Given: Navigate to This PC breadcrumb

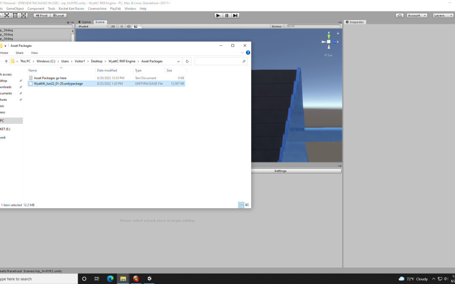Looking at the screenshot, I should pyautogui.click(x=25, y=61).
